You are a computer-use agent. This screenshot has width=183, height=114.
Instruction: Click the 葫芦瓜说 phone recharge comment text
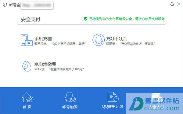60,44
